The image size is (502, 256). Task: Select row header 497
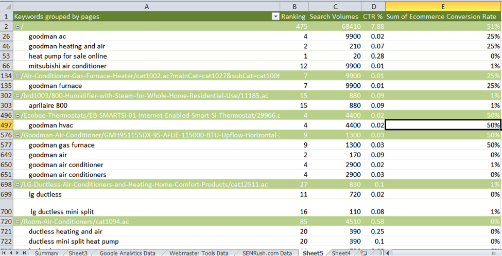pyautogui.click(x=6, y=125)
